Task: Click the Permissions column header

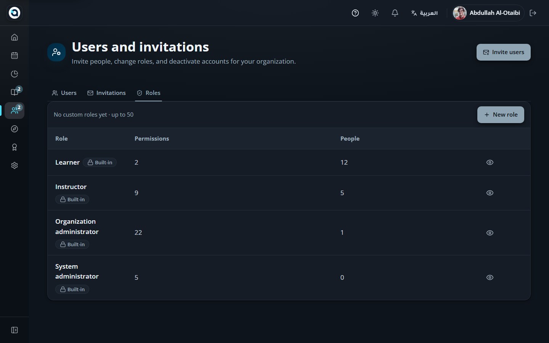Action: click(152, 139)
